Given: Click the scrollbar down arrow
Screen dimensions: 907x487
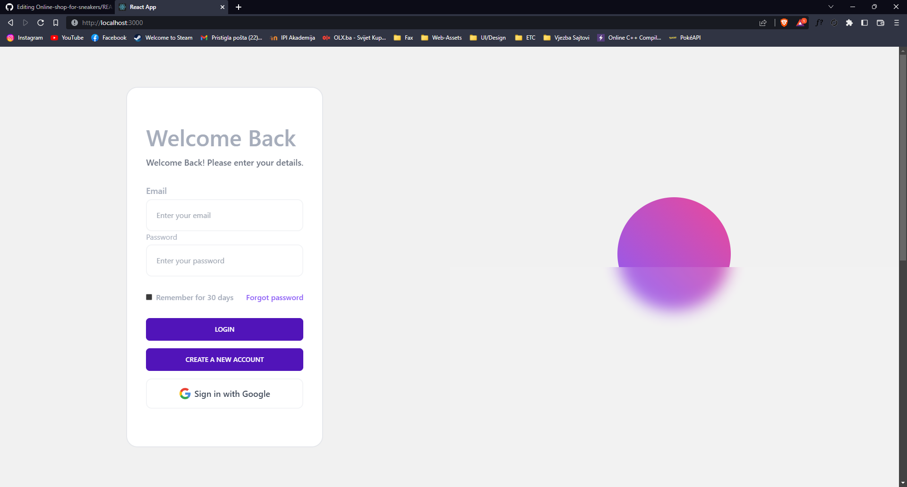Looking at the screenshot, I should click(x=903, y=483).
